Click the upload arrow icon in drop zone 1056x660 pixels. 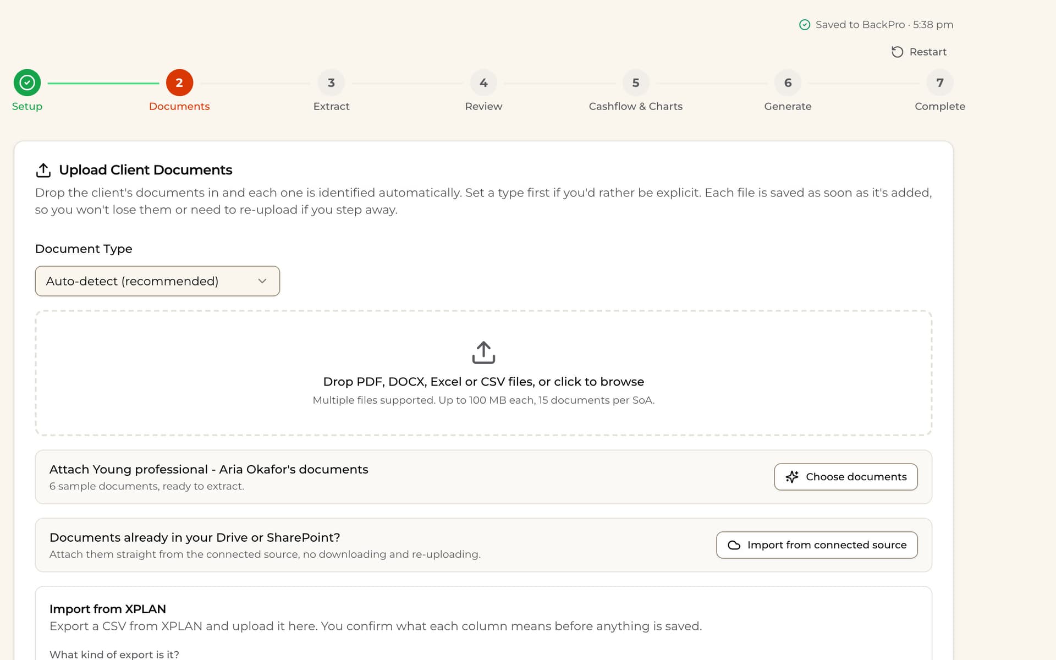483,353
